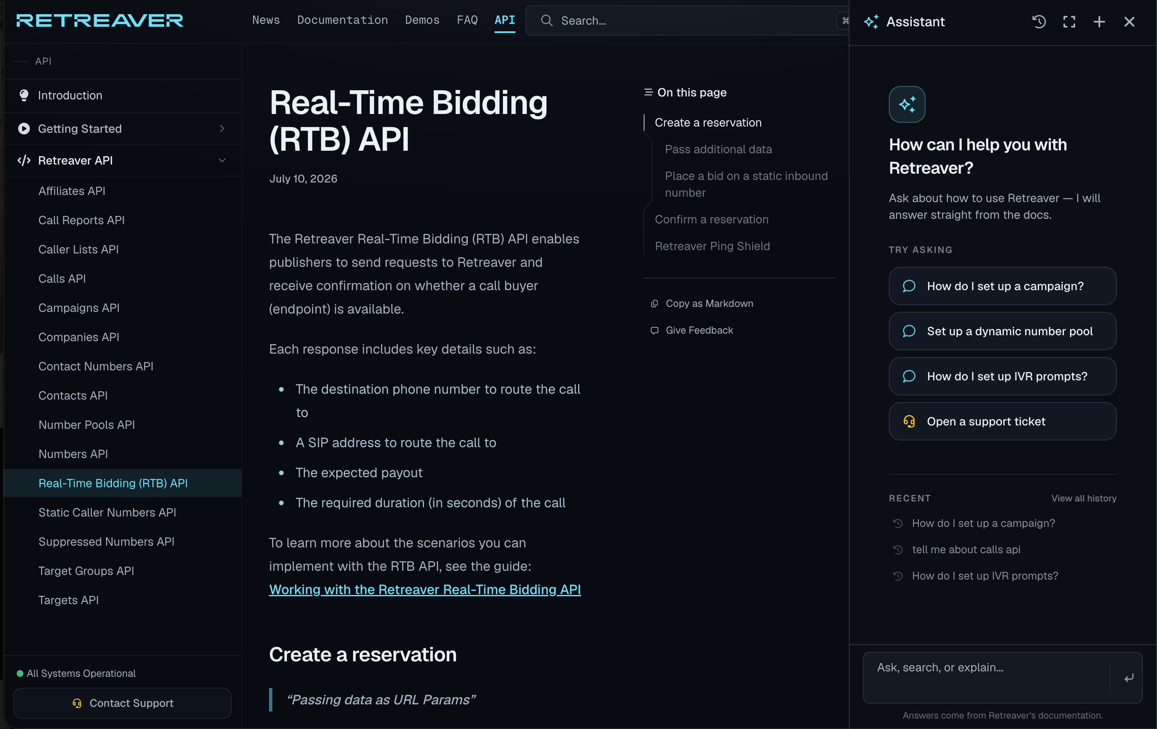The height and width of the screenshot is (729, 1157).
Task: Start a new Assistant chat with plus icon
Action: (x=1099, y=22)
